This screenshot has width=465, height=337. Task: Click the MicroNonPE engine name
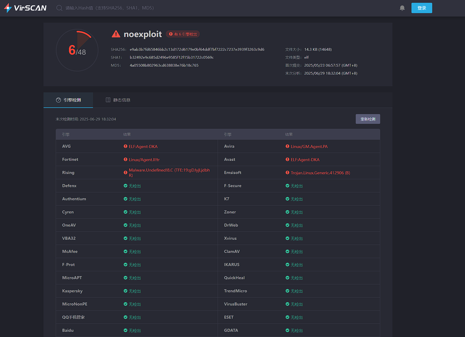click(75, 304)
